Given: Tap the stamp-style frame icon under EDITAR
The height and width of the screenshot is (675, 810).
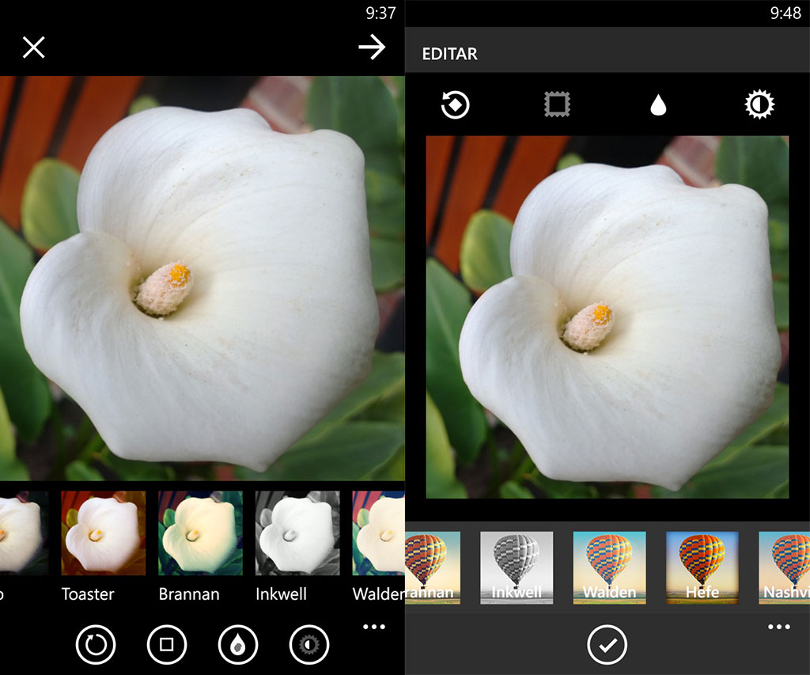Looking at the screenshot, I should pyautogui.click(x=557, y=104).
